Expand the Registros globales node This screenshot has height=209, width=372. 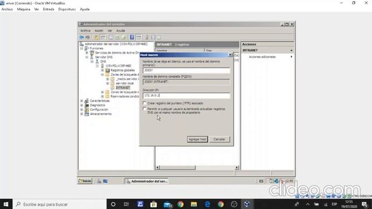102,70
